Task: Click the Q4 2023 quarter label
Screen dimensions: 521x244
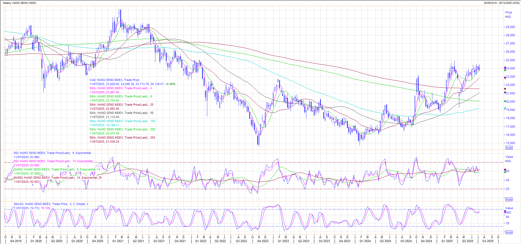Action: 344,241
